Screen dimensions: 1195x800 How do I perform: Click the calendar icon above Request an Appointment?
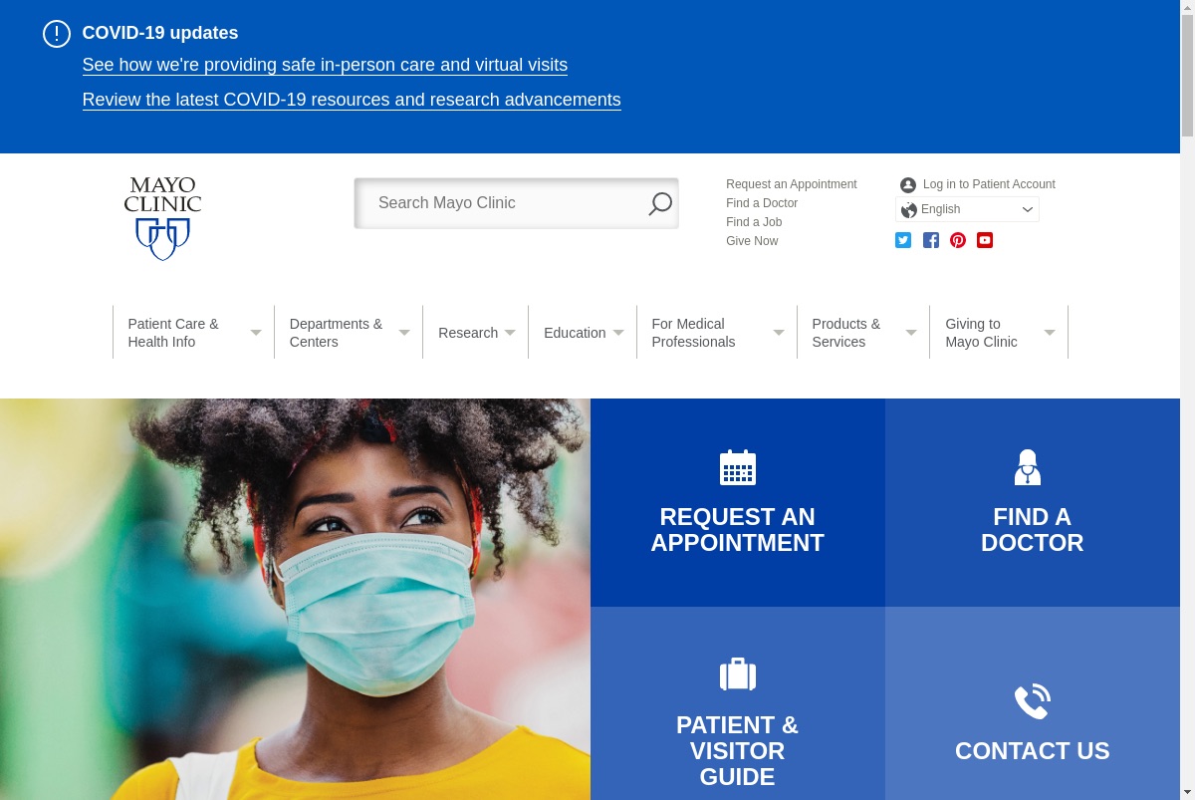pos(738,467)
